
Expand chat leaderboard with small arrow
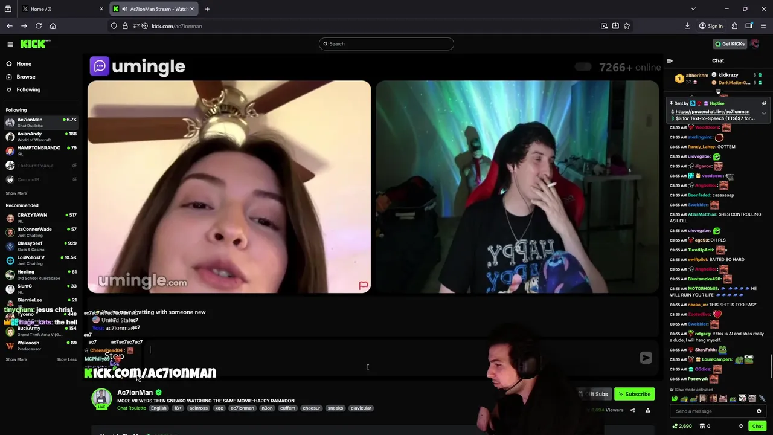tap(718, 92)
